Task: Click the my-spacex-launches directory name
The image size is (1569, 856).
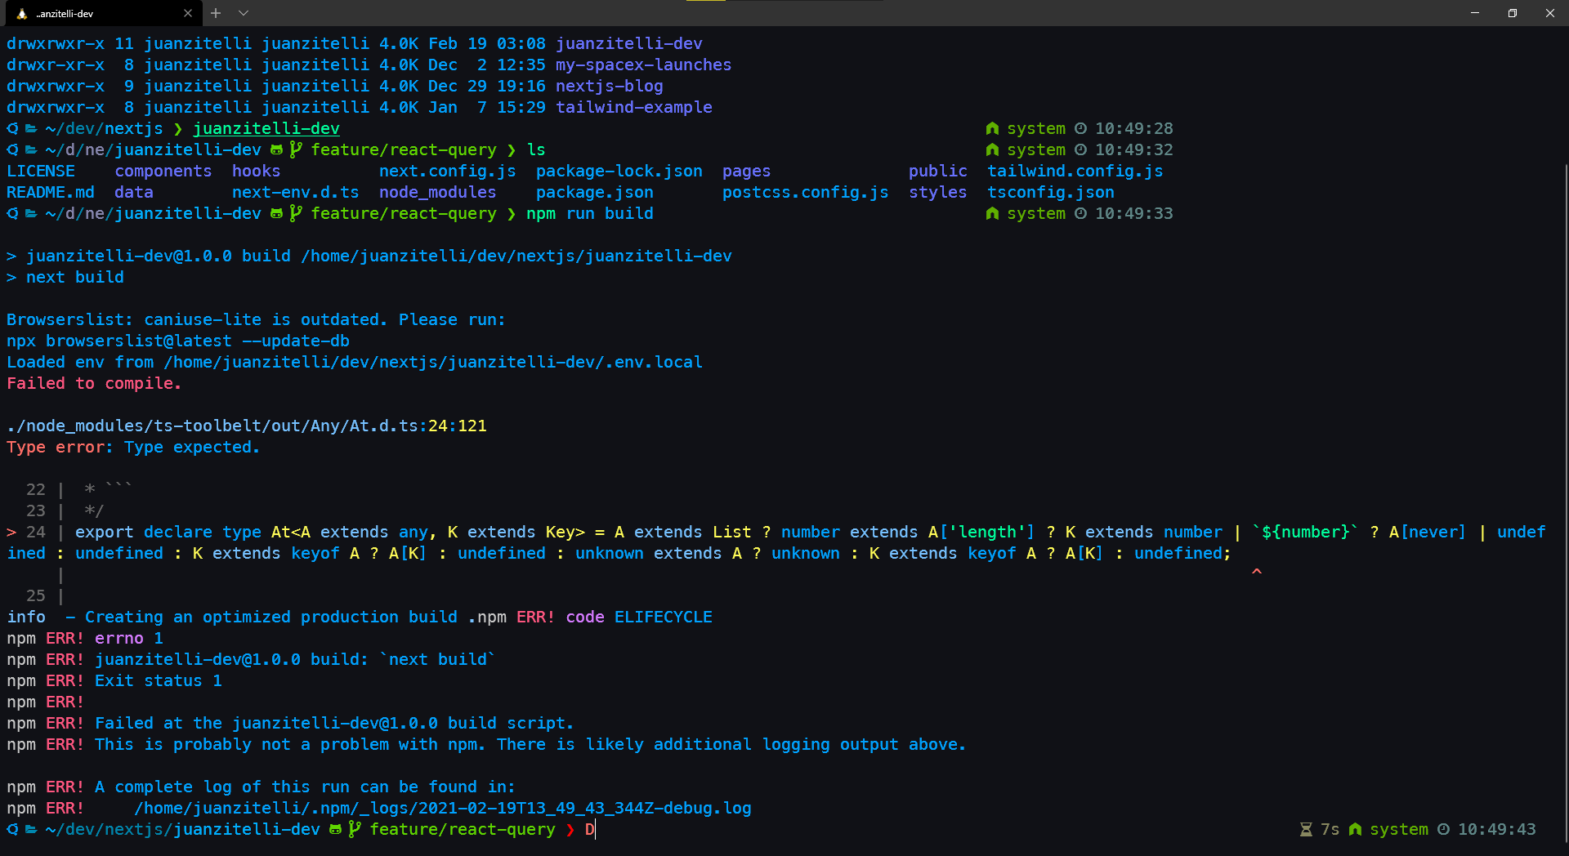Action: (x=643, y=65)
